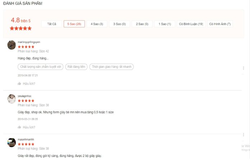This screenshot has width=250, height=160.
Task: Show reviews with 'Có Hình Ảnh (7)'
Action: [x=220, y=24]
